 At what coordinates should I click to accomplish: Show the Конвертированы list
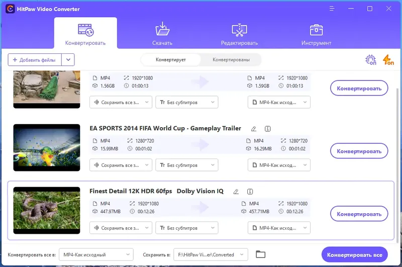(231, 60)
